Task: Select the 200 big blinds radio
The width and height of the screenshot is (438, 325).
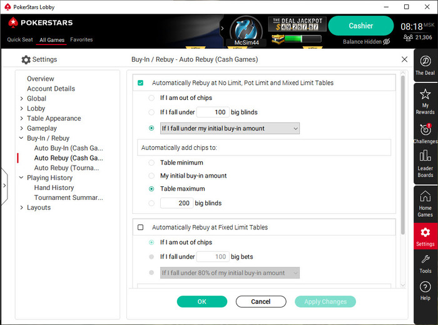Action: point(151,203)
